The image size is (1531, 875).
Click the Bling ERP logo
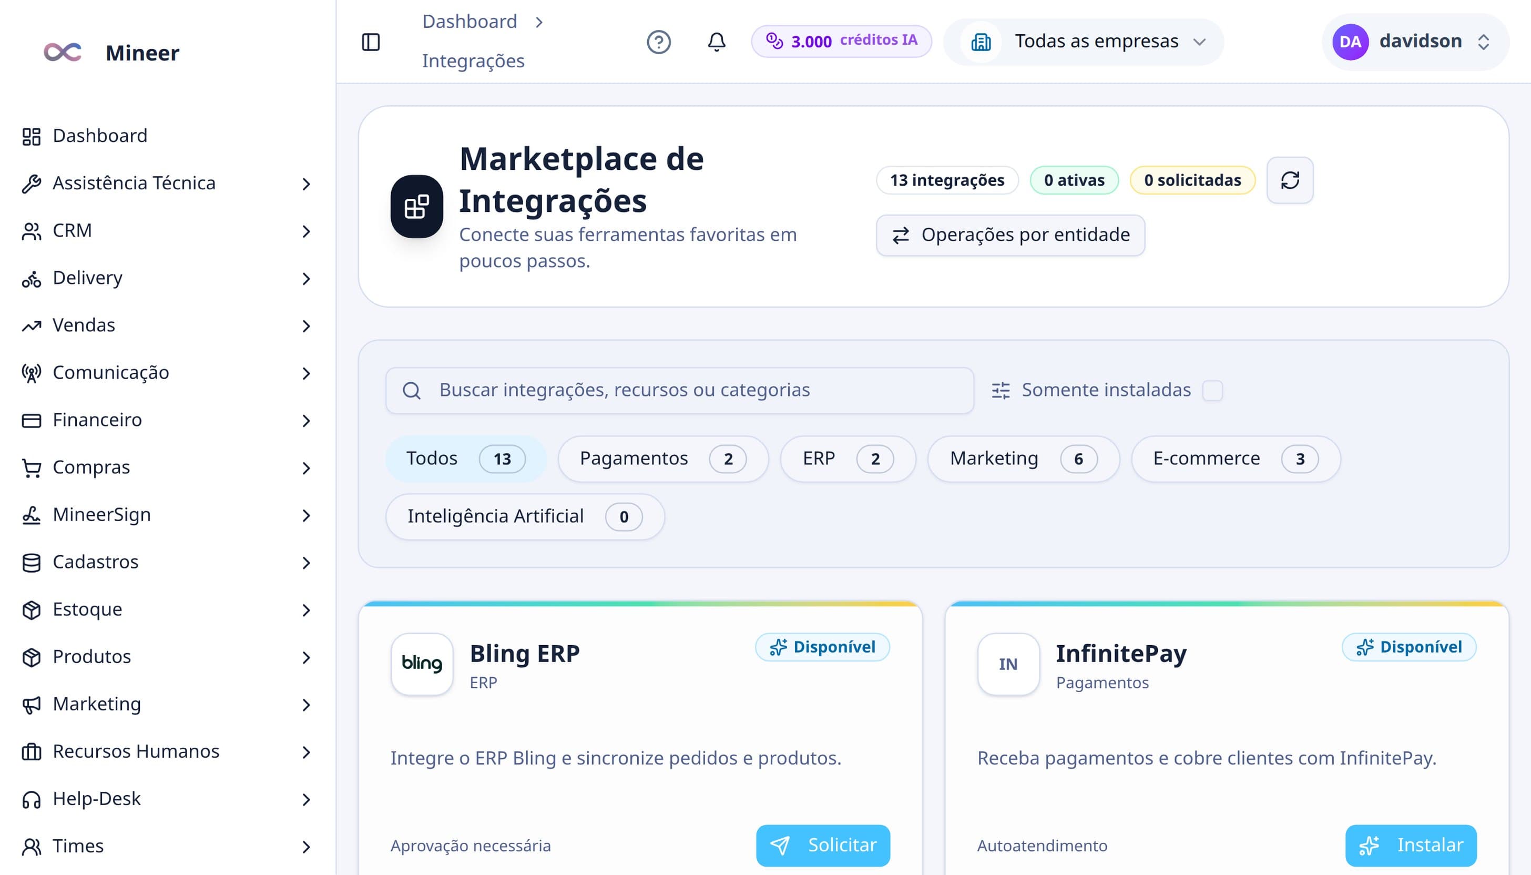(422, 664)
